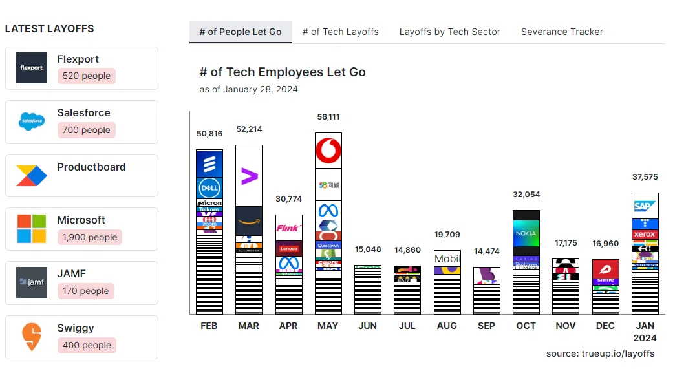675x369 pixels.
Task: Open the Severance Tracker tab
Action: coord(562,32)
